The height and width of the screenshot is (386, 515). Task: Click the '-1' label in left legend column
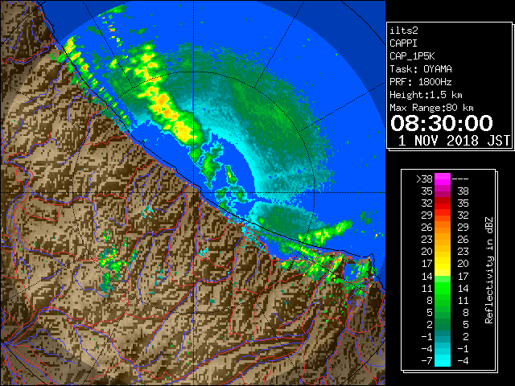(426, 336)
